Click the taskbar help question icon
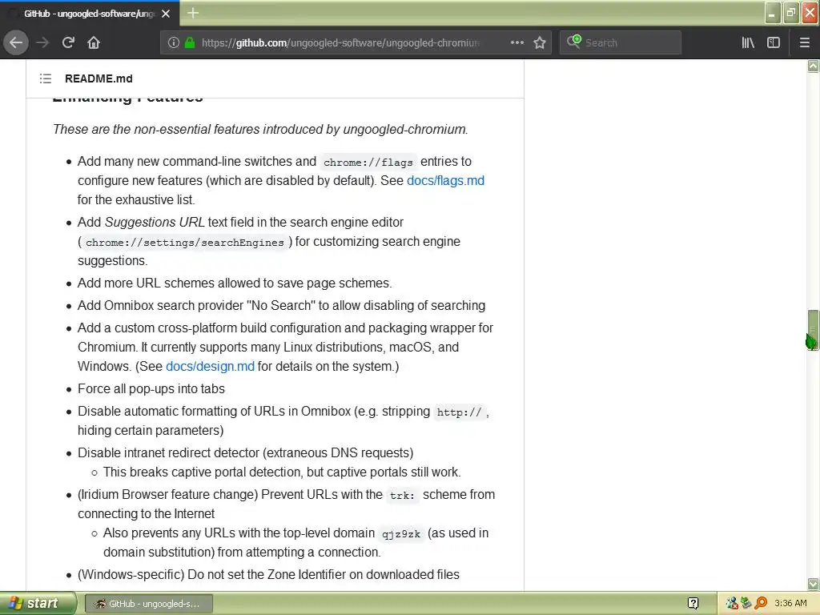820x615 pixels. (693, 603)
